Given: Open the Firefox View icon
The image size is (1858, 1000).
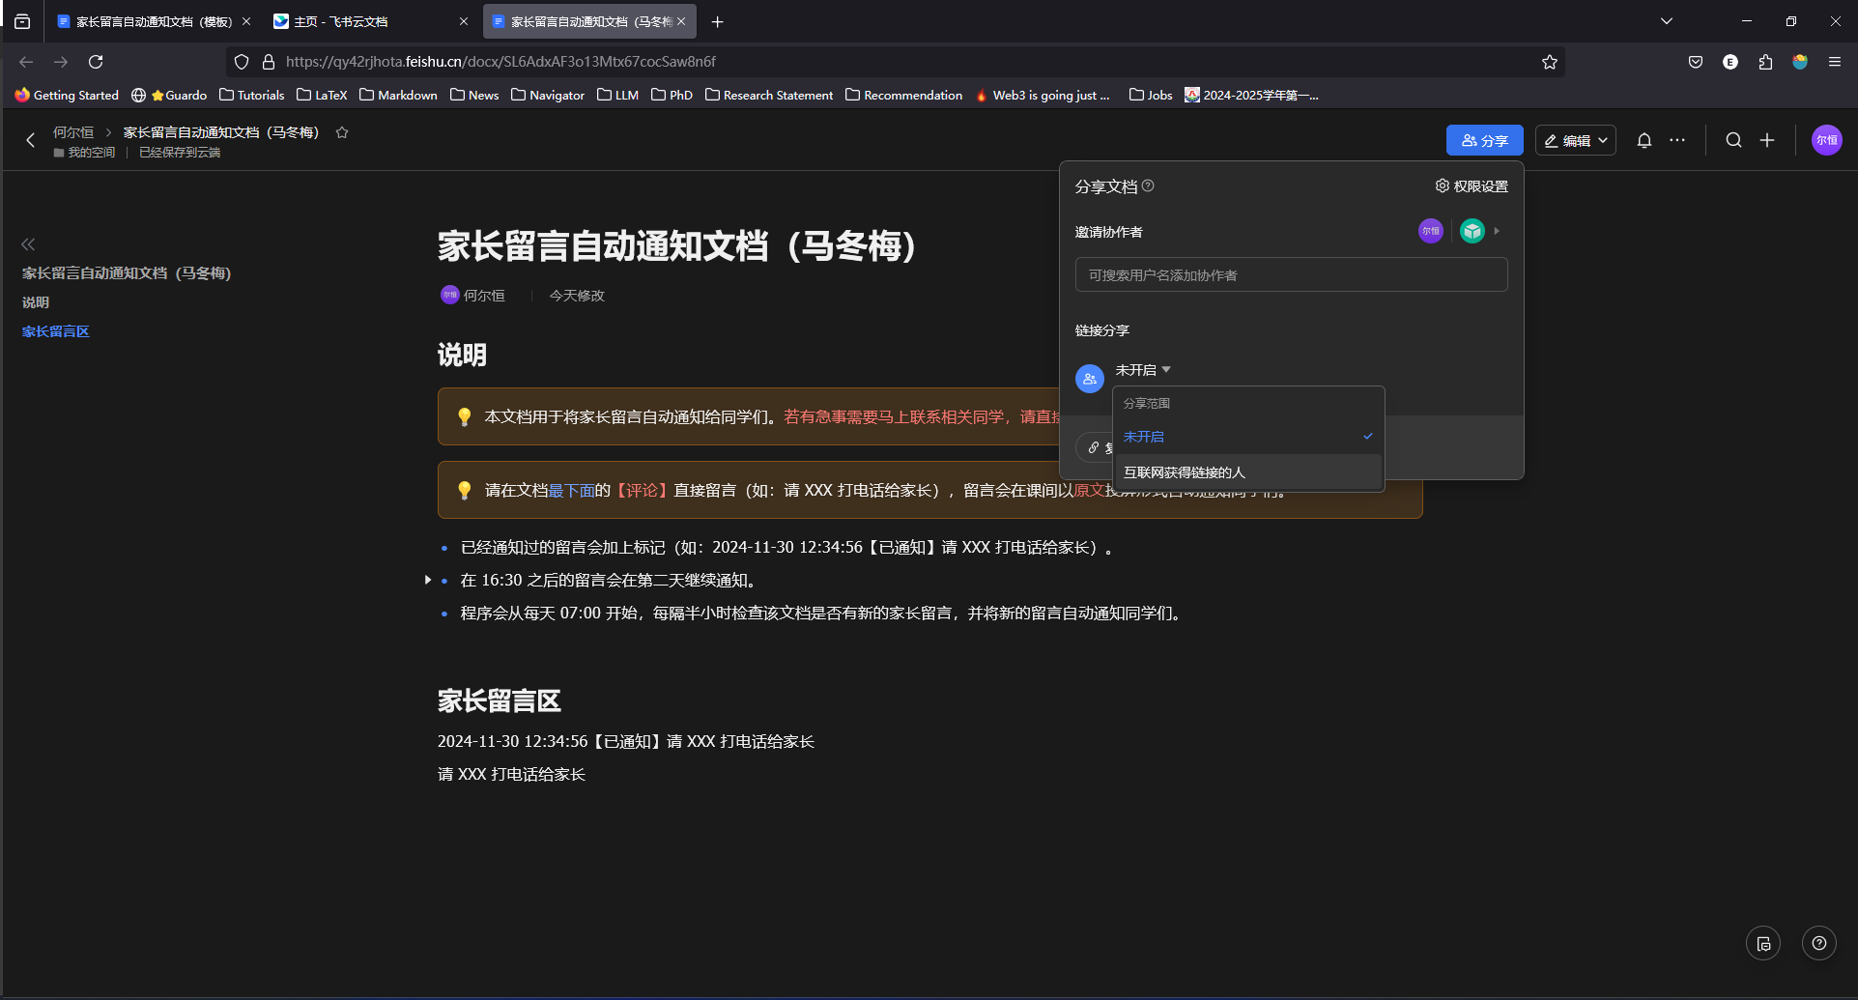Looking at the screenshot, I should point(22,21).
